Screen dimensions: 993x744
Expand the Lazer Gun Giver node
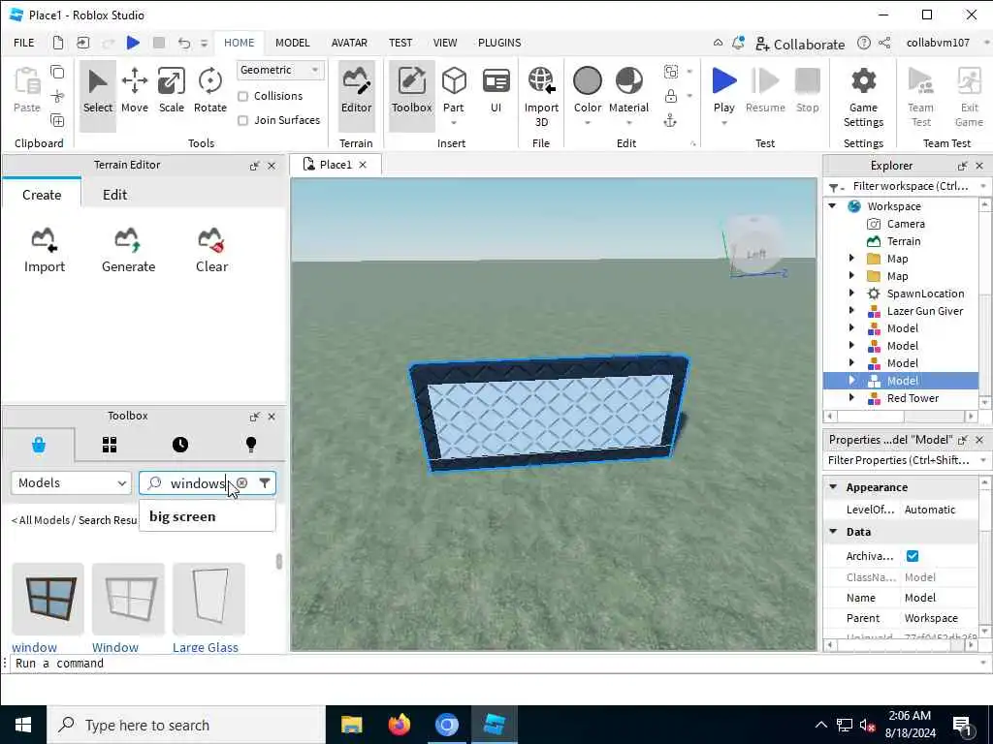[x=851, y=311]
